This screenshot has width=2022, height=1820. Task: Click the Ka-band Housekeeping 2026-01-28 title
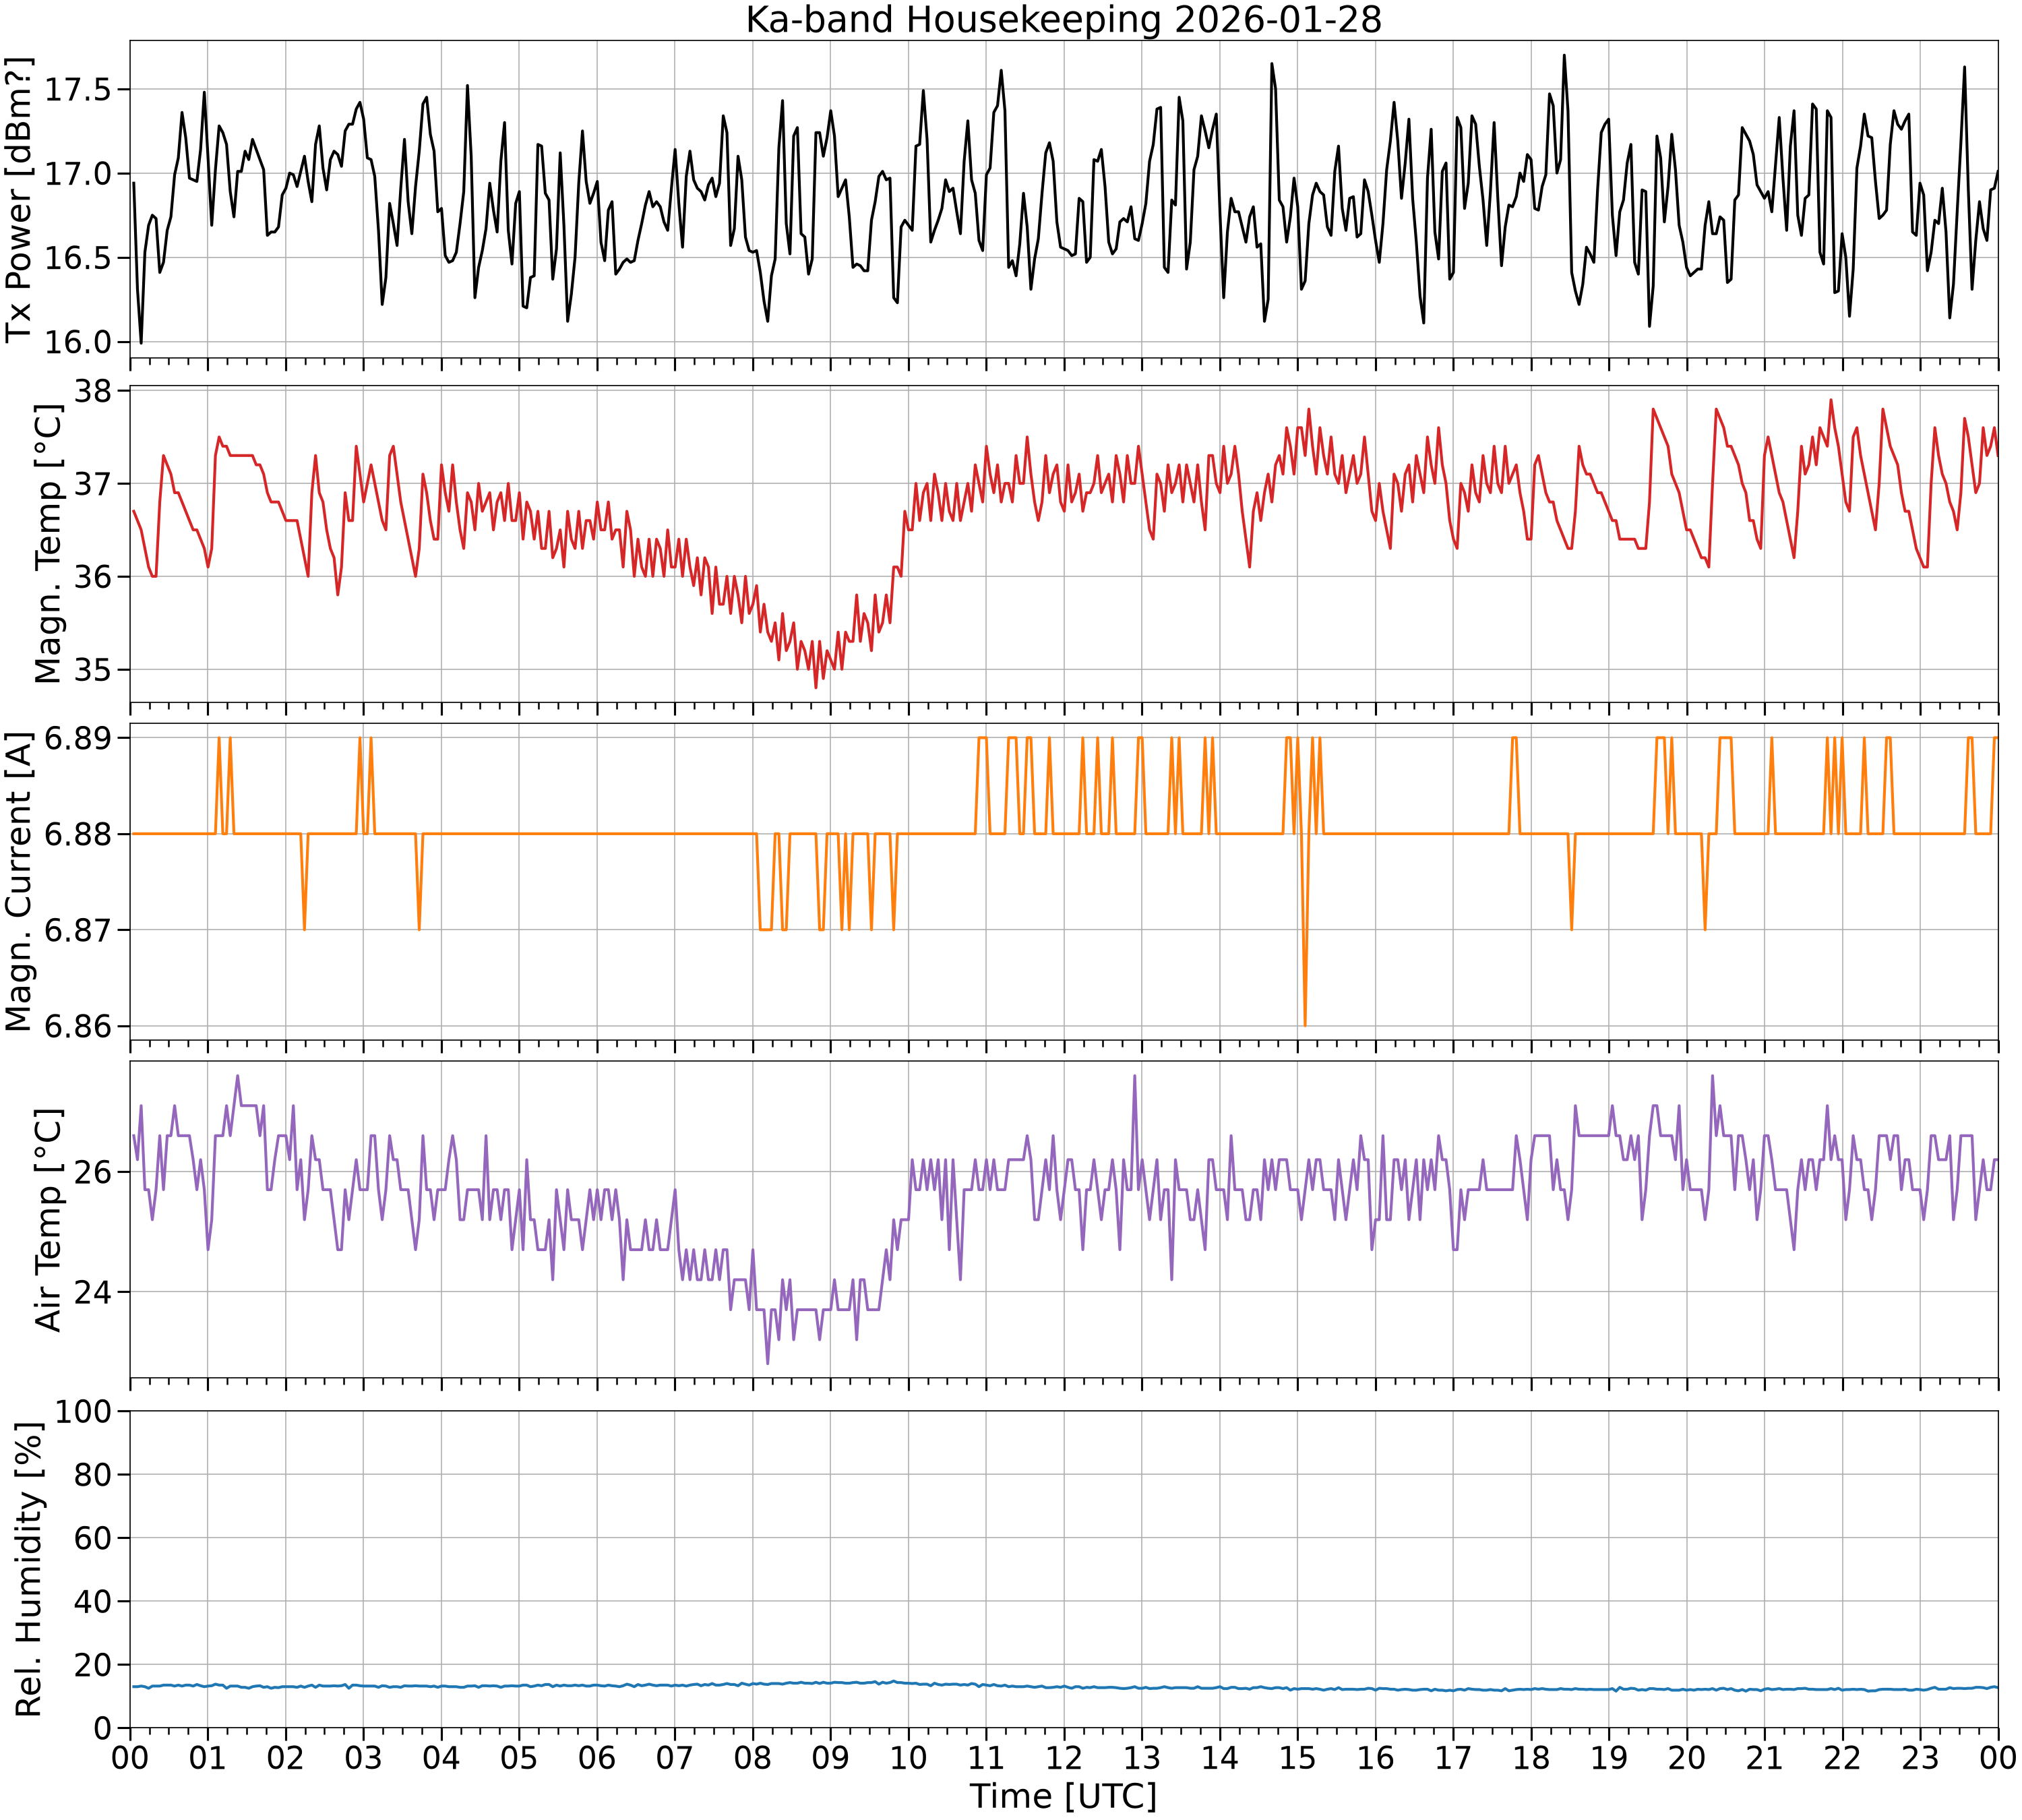tap(1063, 19)
